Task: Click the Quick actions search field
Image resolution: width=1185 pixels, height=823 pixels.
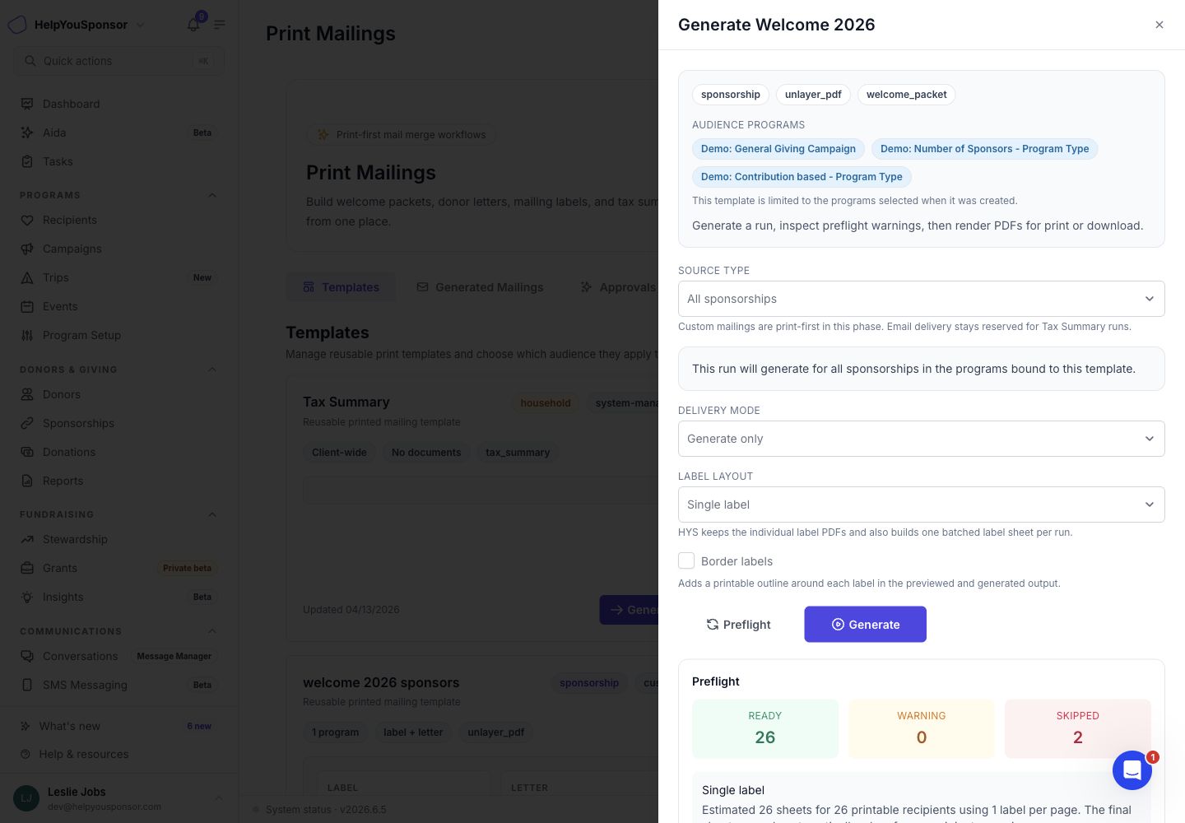Action: pos(118,61)
